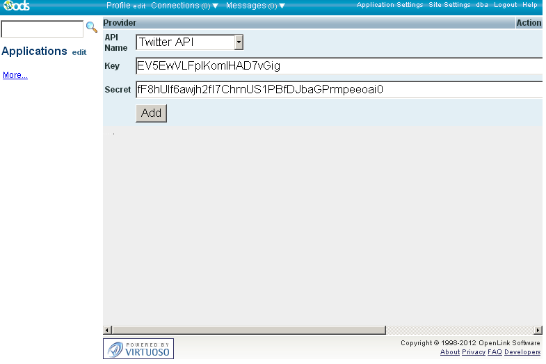Click the More... link in sidebar
Screen dimensions: 546x364
click(15, 75)
